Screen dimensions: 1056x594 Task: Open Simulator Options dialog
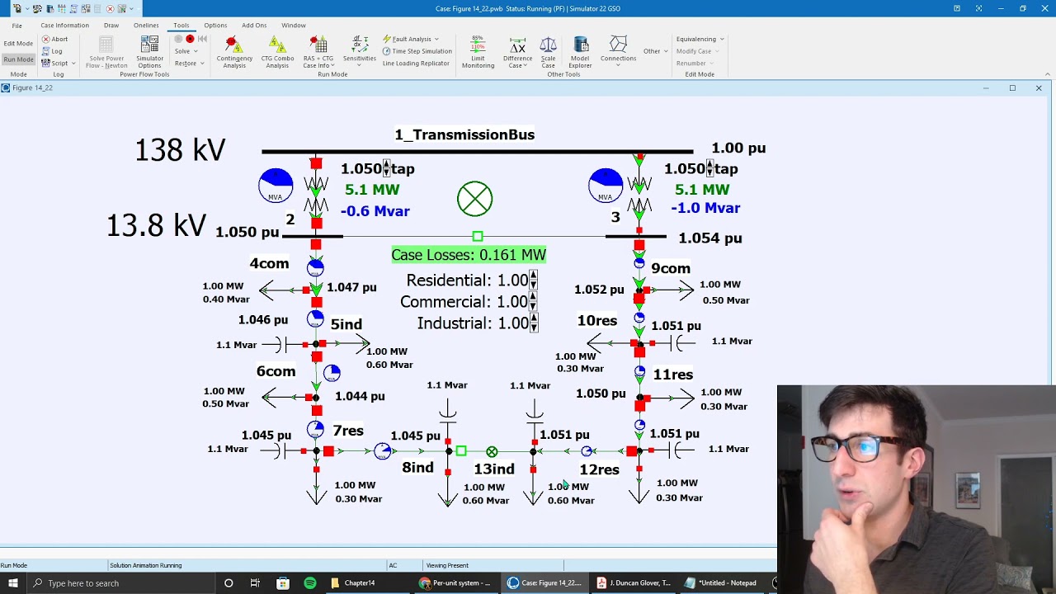149,52
